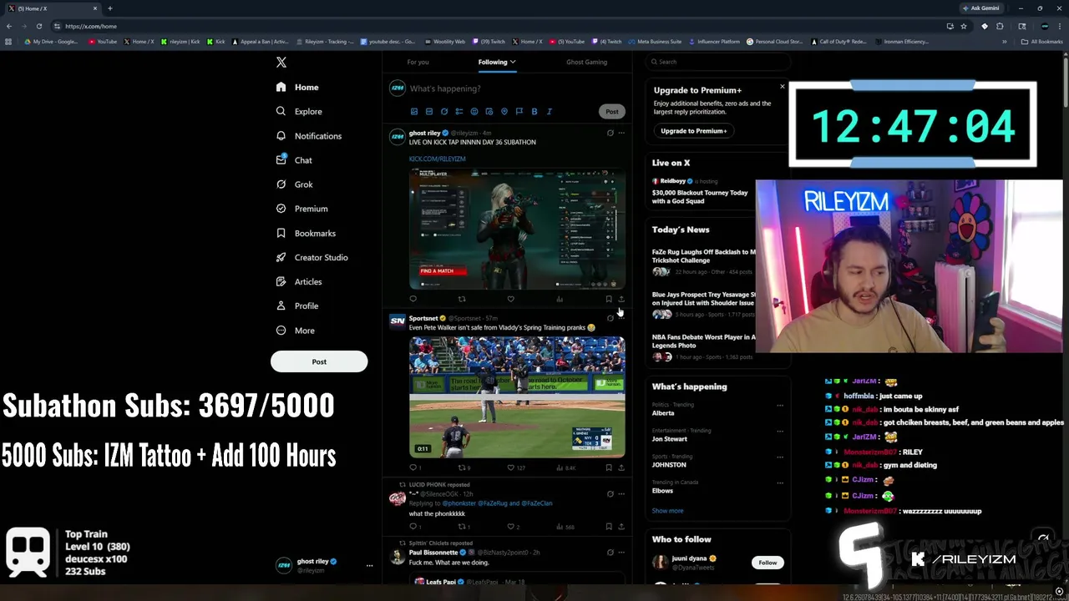The image size is (1069, 601).
Task: Click the add media image icon in composer
Action: click(x=414, y=111)
